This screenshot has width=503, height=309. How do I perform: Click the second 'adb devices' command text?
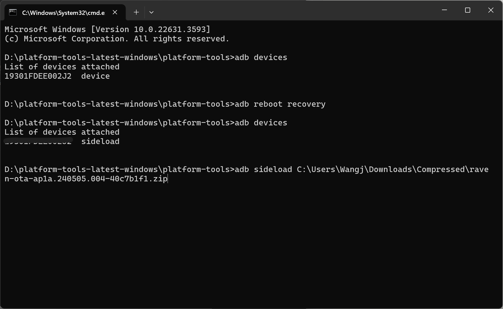click(261, 123)
